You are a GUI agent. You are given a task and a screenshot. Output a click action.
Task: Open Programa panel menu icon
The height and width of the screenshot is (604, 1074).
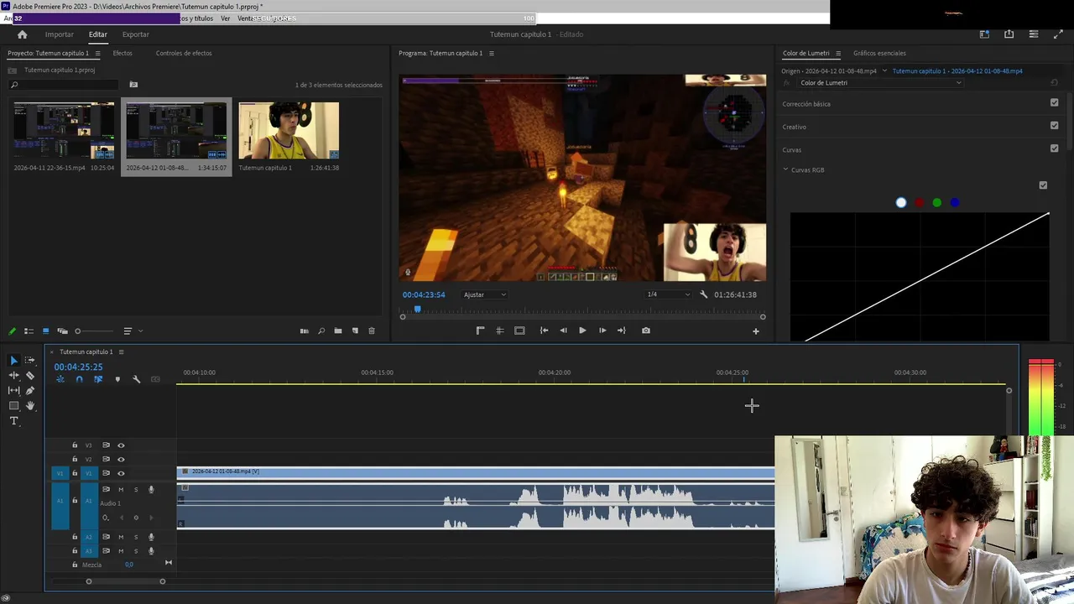click(491, 53)
